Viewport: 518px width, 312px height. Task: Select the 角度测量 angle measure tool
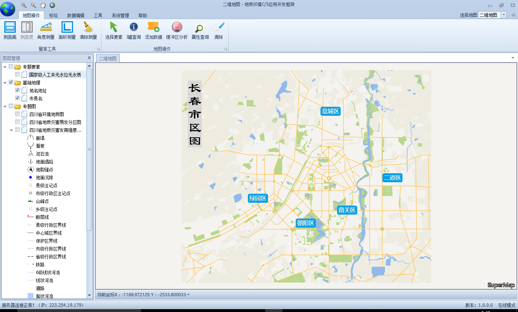(x=46, y=31)
